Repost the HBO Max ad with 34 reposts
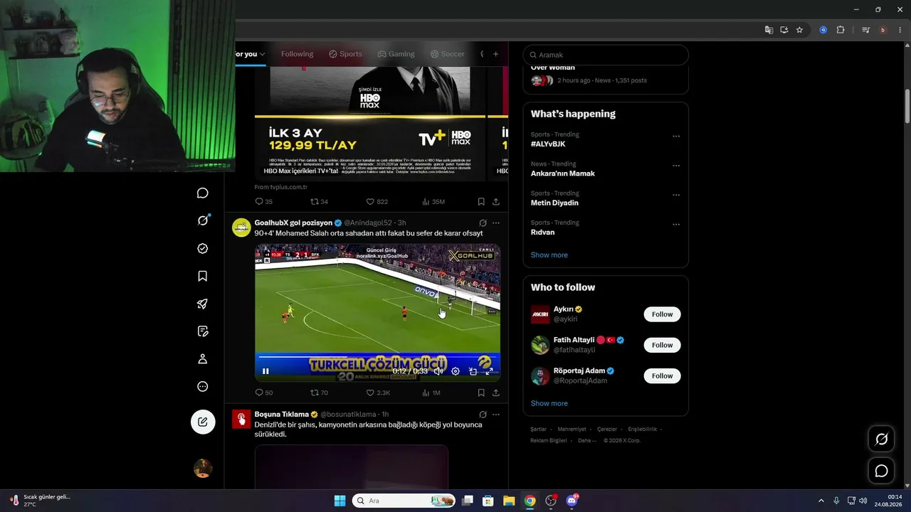The height and width of the screenshot is (512, 911). tap(319, 202)
